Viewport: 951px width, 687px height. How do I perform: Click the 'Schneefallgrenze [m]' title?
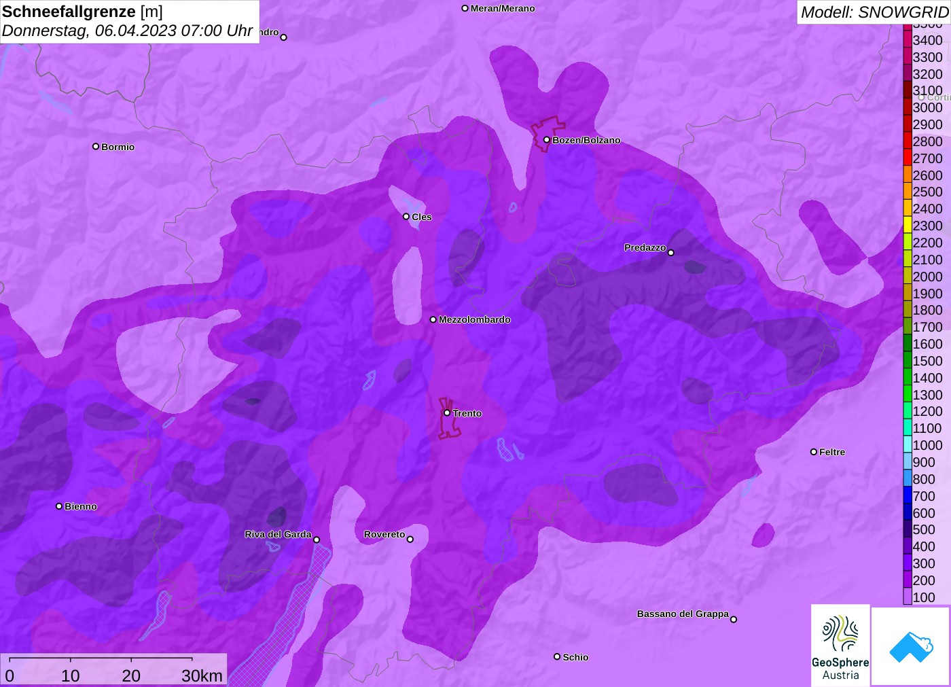82,12
